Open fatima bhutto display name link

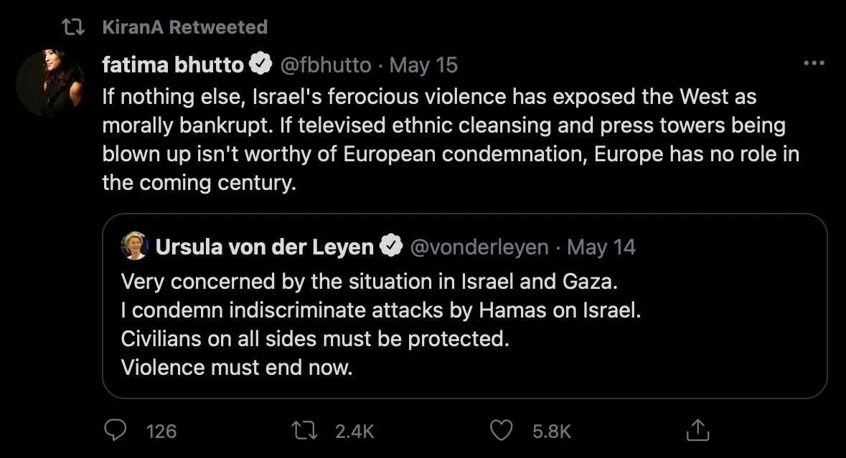tap(173, 65)
